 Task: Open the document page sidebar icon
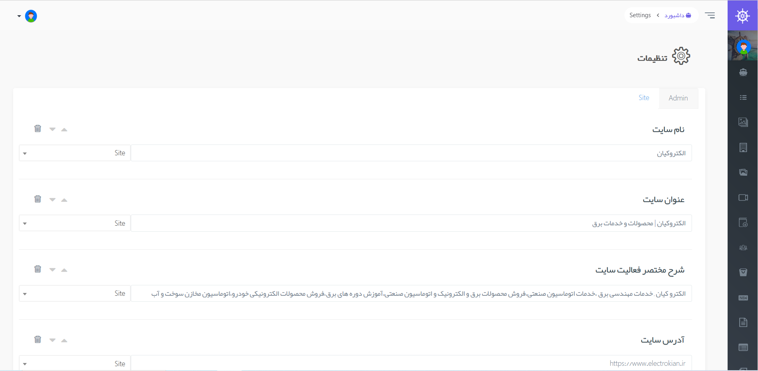tap(743, 323)
